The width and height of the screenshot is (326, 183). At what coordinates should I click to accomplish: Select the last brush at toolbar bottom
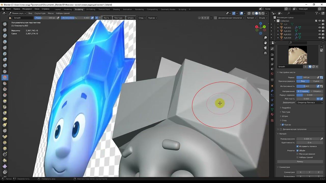coord(5,172)
